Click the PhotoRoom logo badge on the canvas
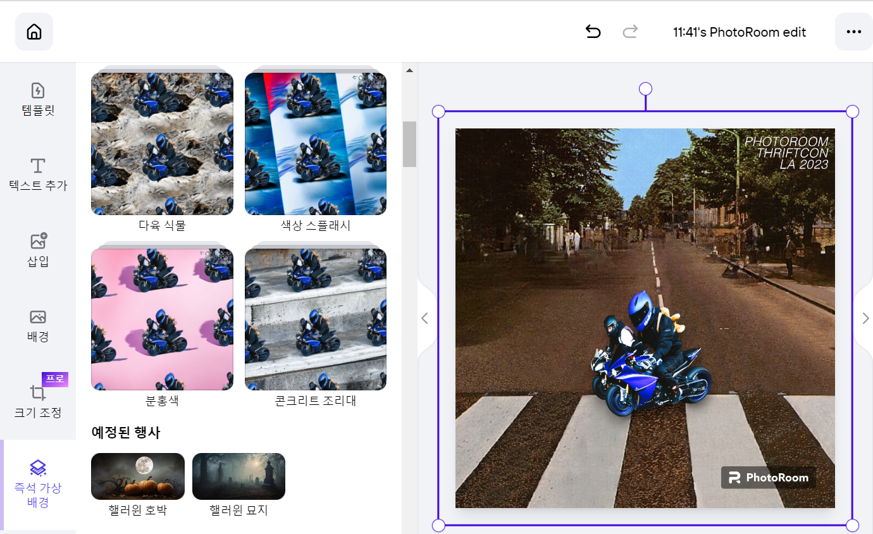The height and width of the screenshot is (534, 873). pos(768,478)
